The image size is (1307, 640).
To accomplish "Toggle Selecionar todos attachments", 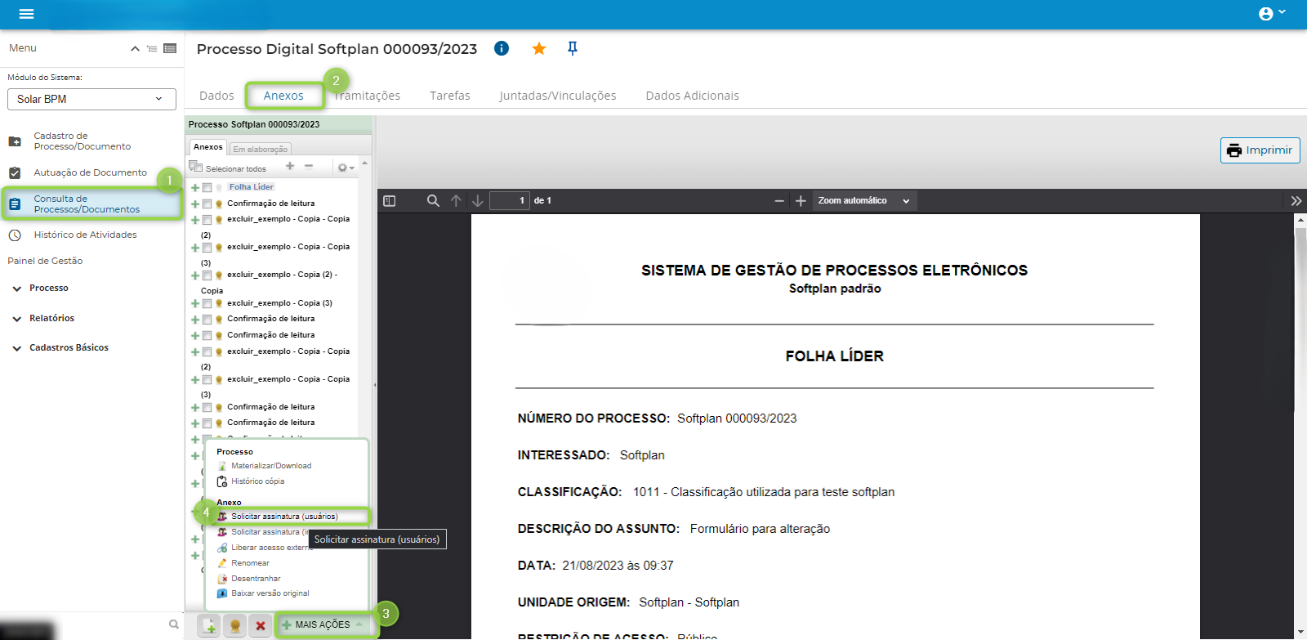I will (x=228, y=168).
